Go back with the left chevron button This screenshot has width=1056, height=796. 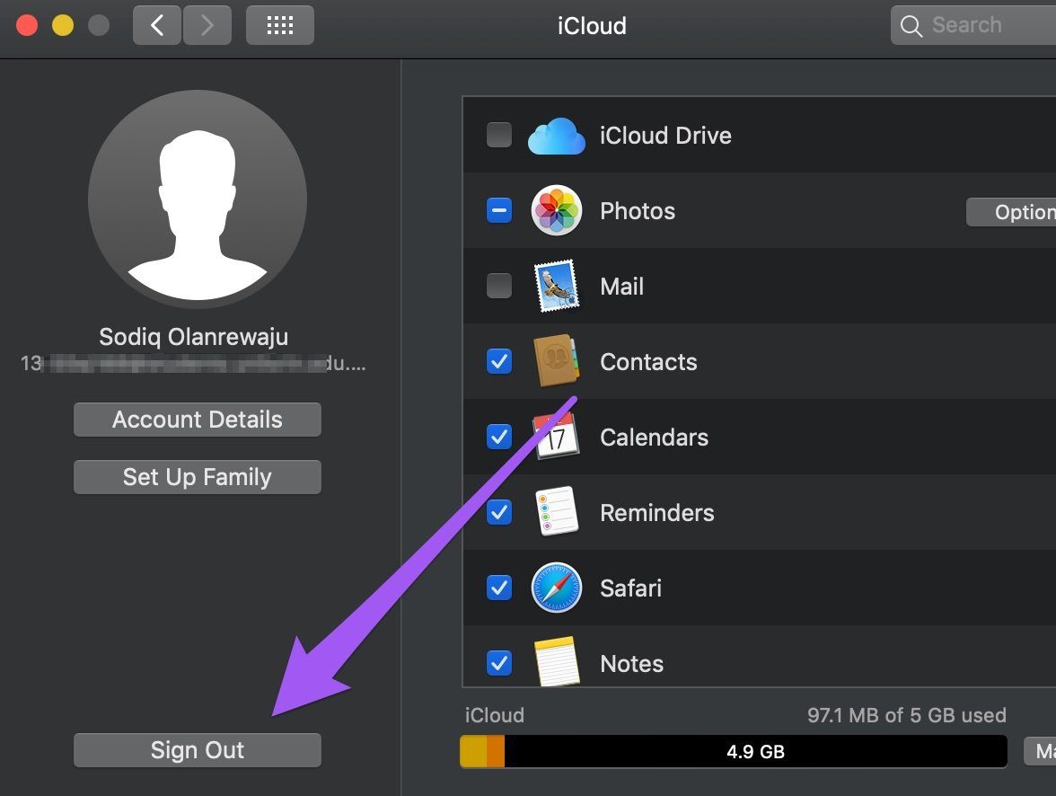157,26
